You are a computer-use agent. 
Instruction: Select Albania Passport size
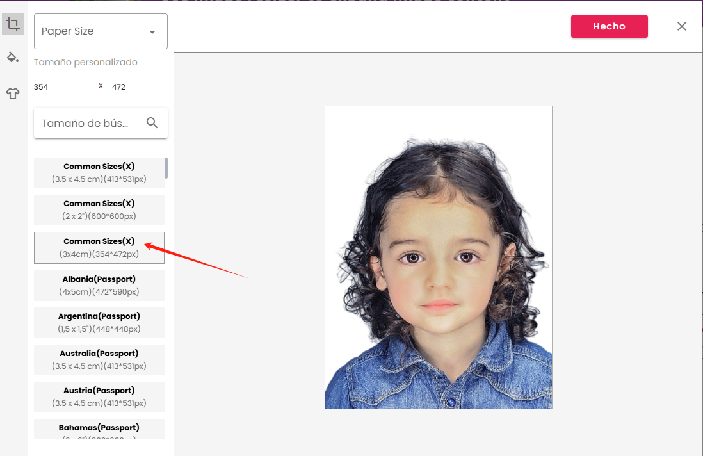click(99, 285)
